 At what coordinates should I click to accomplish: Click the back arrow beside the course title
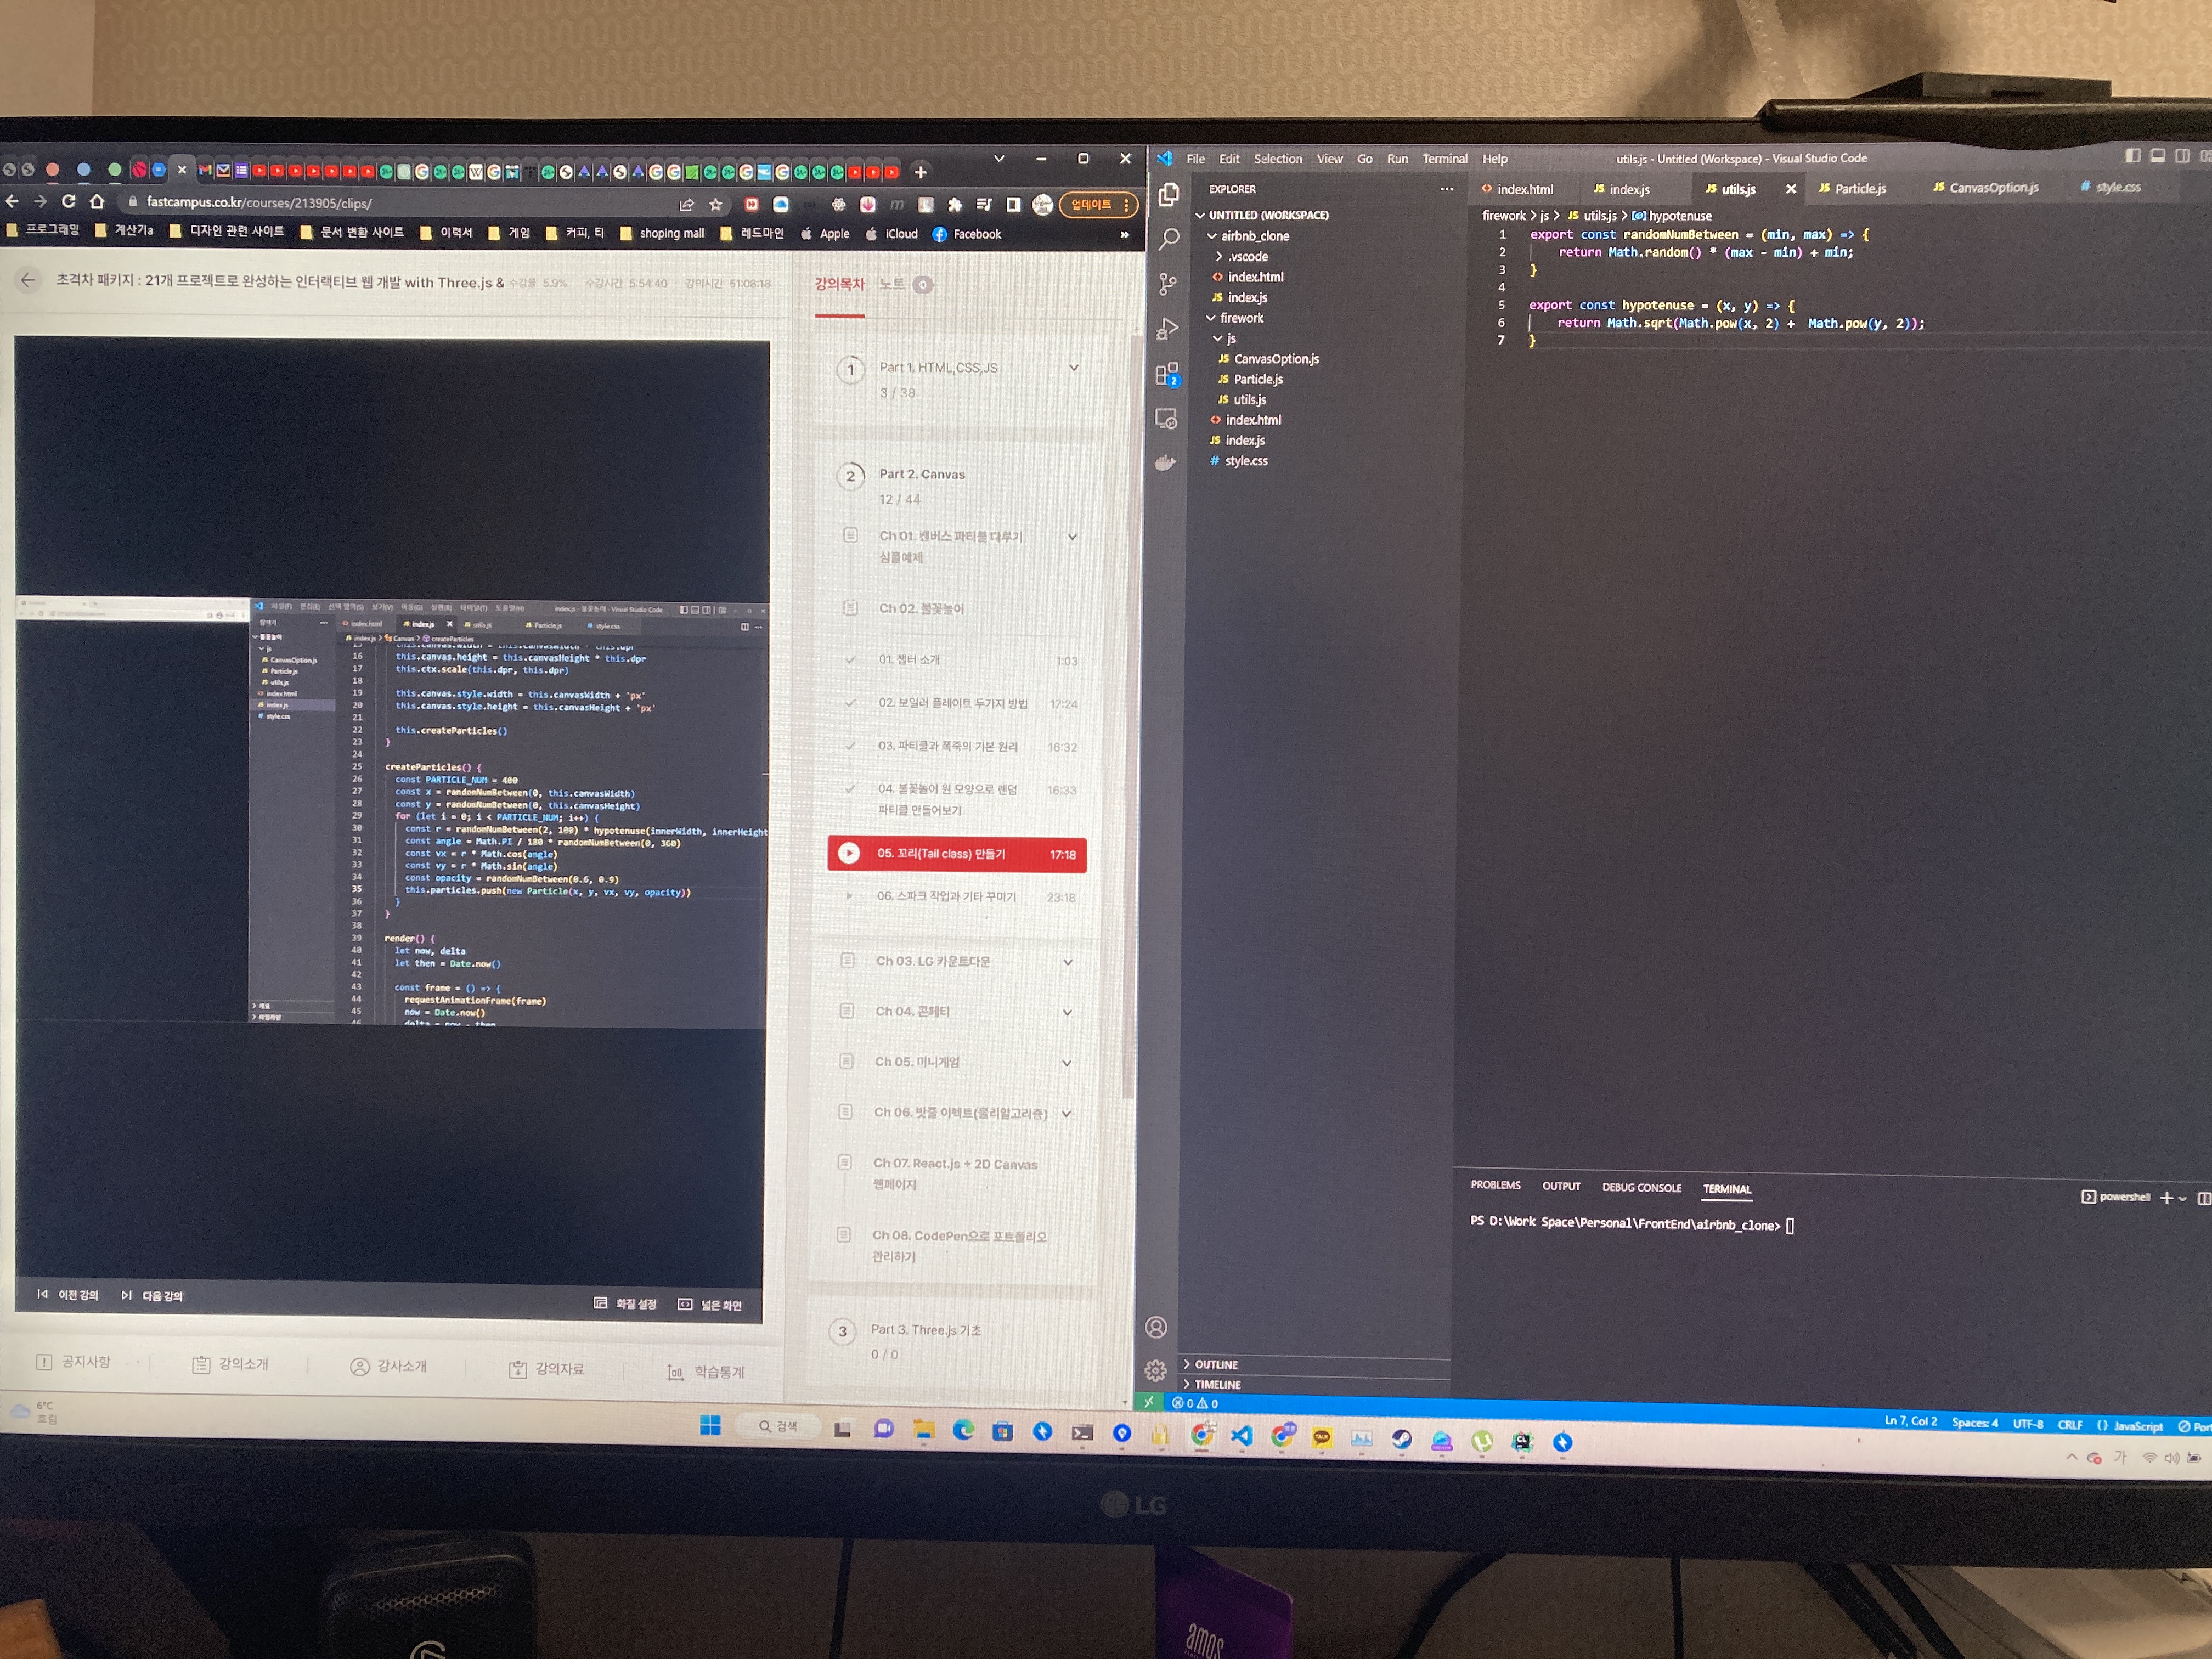coord(28,280)
